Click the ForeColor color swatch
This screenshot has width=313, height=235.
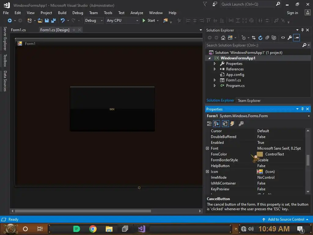260,154
